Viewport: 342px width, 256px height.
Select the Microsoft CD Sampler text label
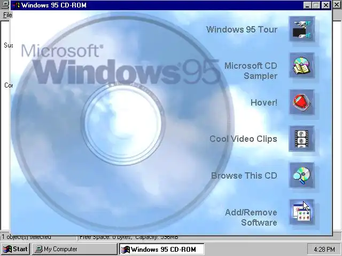point(251,71)
